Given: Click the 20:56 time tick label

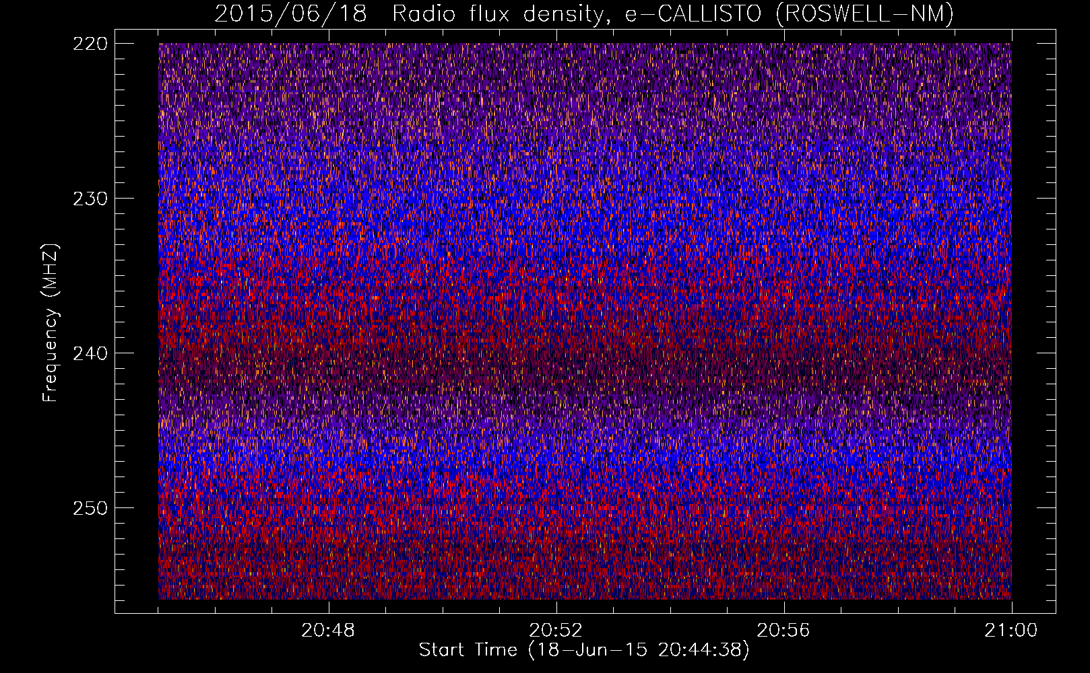Looking at the screenshot, I should click(783, 631).
